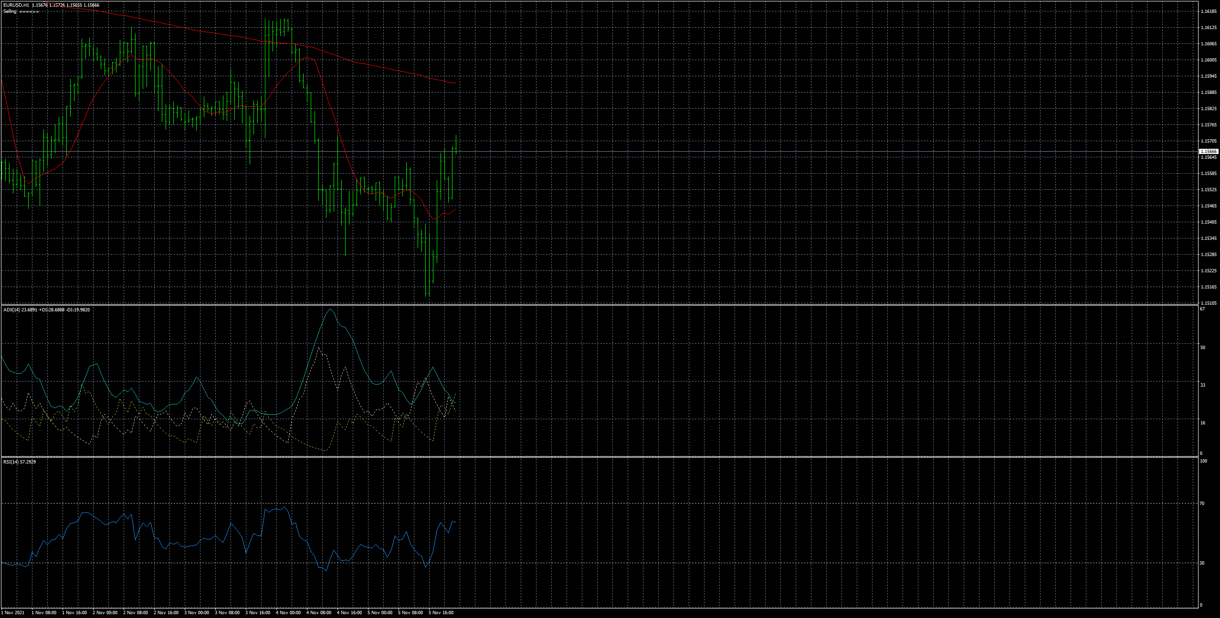
Task: Click the ADX scale value 33
Action: 1203,385
